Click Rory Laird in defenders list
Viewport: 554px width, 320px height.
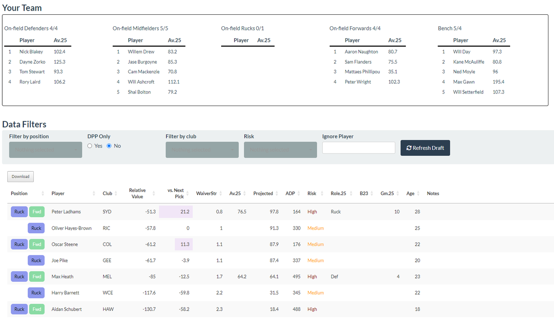tap(30, 82)
